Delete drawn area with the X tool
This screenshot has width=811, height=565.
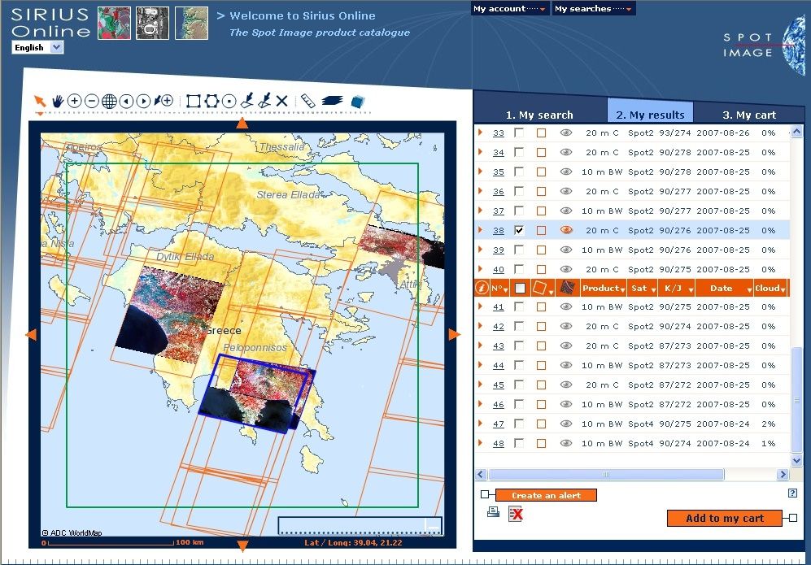point(282,101)
